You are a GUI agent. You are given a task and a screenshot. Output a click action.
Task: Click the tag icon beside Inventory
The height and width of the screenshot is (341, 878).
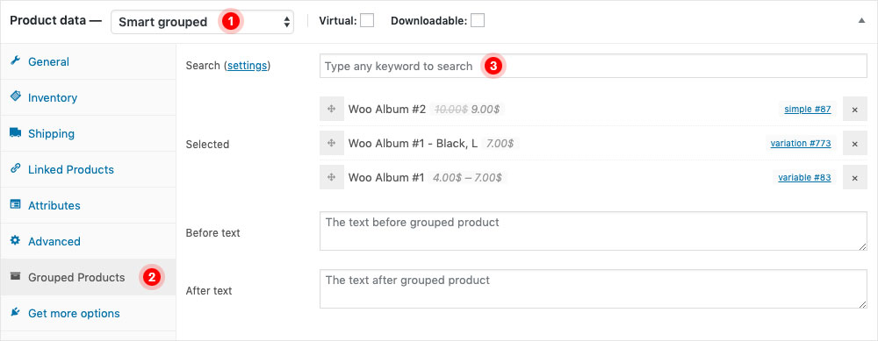15,96
